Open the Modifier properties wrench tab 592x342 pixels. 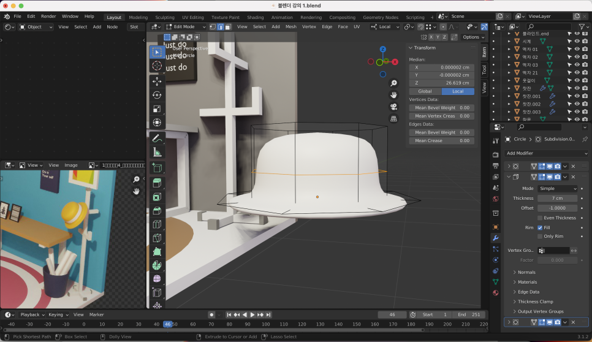(496, 238)
